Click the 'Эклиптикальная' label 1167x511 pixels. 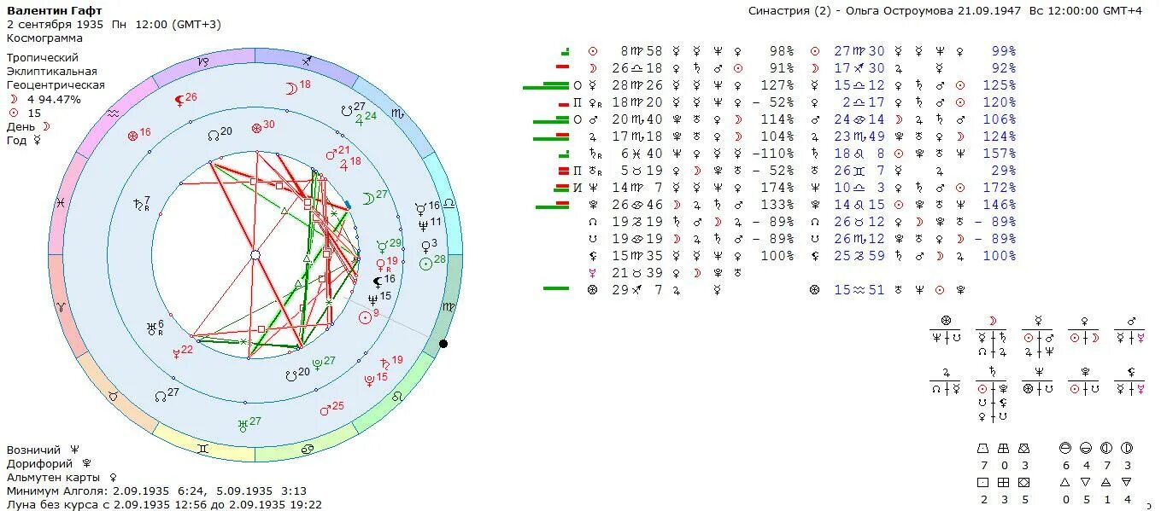tap(52, 72)
